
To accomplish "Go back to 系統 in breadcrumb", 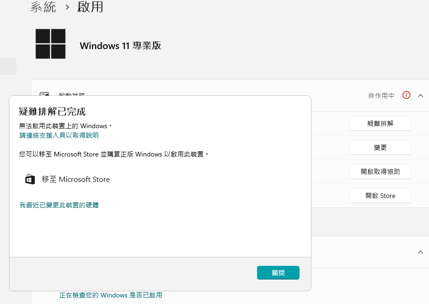I will 43,7.
